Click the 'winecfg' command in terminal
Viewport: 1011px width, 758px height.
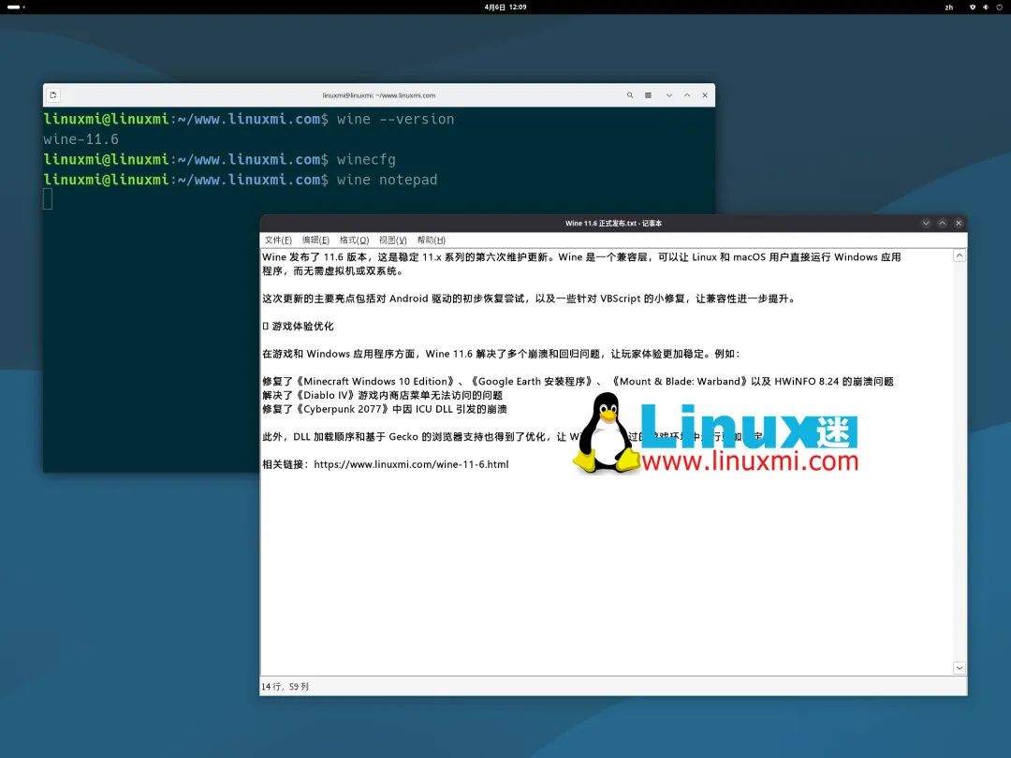[x=366, y=159]
